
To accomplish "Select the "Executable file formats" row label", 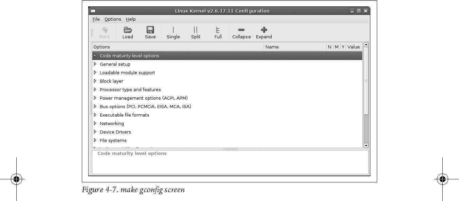I will [x=125, y=115].
